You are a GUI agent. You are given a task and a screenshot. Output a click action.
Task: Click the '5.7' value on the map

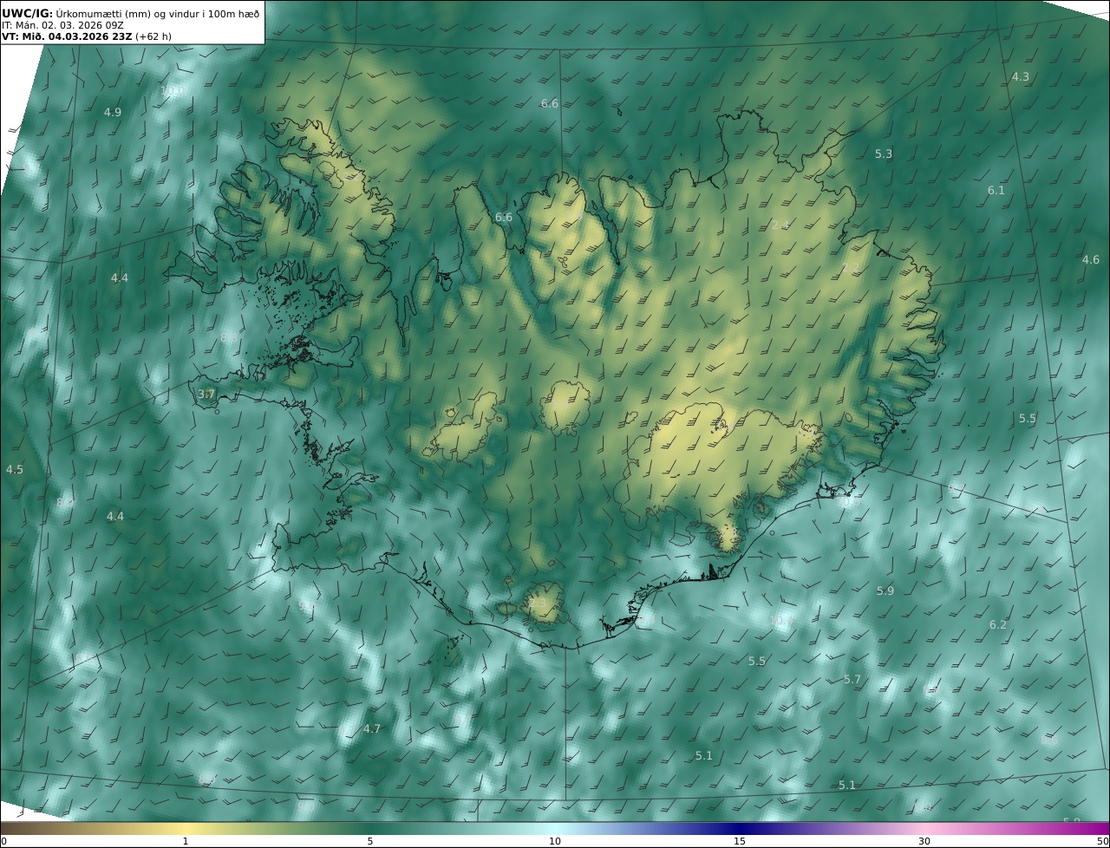tap(852, 679)
